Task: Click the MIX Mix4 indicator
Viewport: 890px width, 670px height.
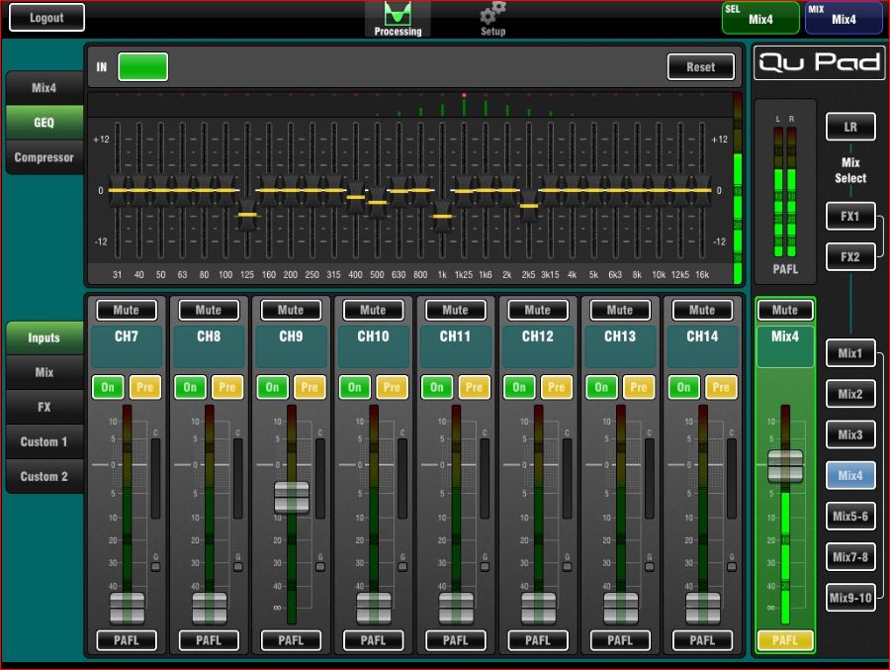Action: pos(844,18)
